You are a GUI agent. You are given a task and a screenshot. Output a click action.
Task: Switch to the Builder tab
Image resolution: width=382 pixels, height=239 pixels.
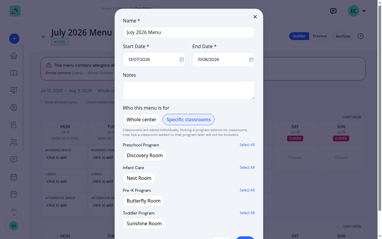coord(299,36)
